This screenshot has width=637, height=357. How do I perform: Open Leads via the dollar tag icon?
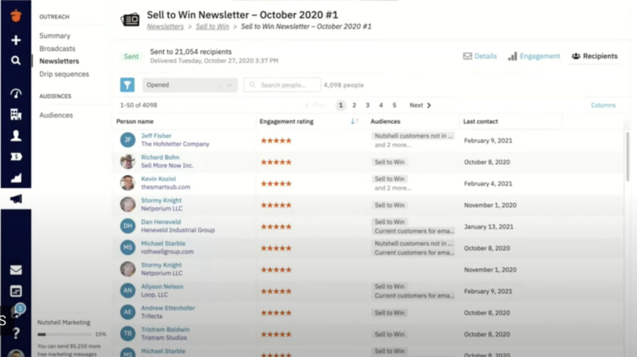(x=16, y=157)
